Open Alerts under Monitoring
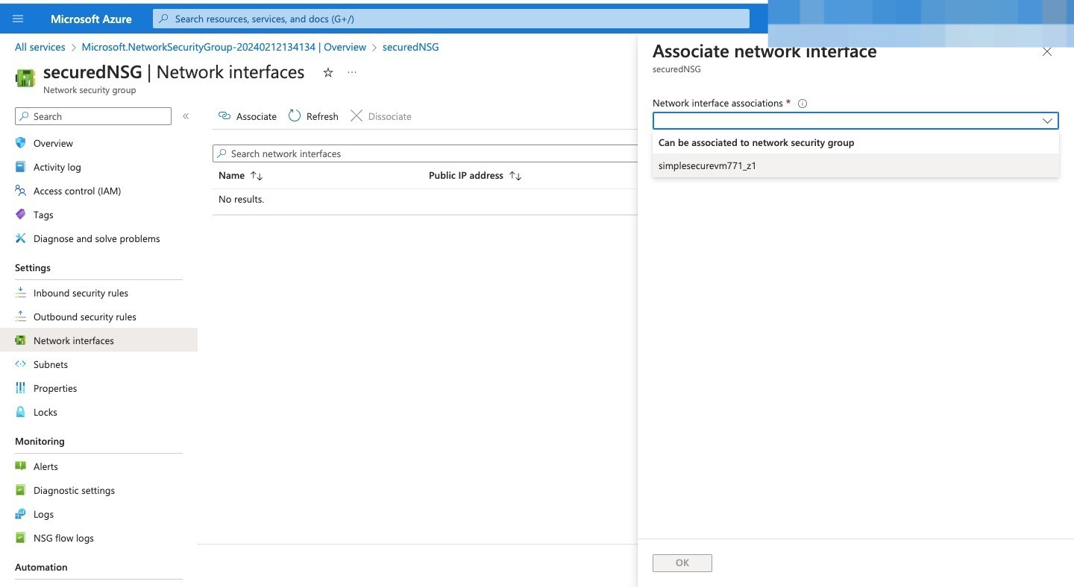This screenshot has width=1074, height=587. pyautogui.click(x=45, y=466)
